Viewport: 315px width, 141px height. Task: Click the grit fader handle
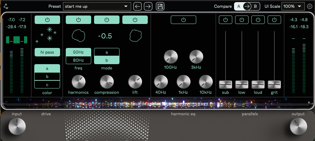[x=274, y=85]
